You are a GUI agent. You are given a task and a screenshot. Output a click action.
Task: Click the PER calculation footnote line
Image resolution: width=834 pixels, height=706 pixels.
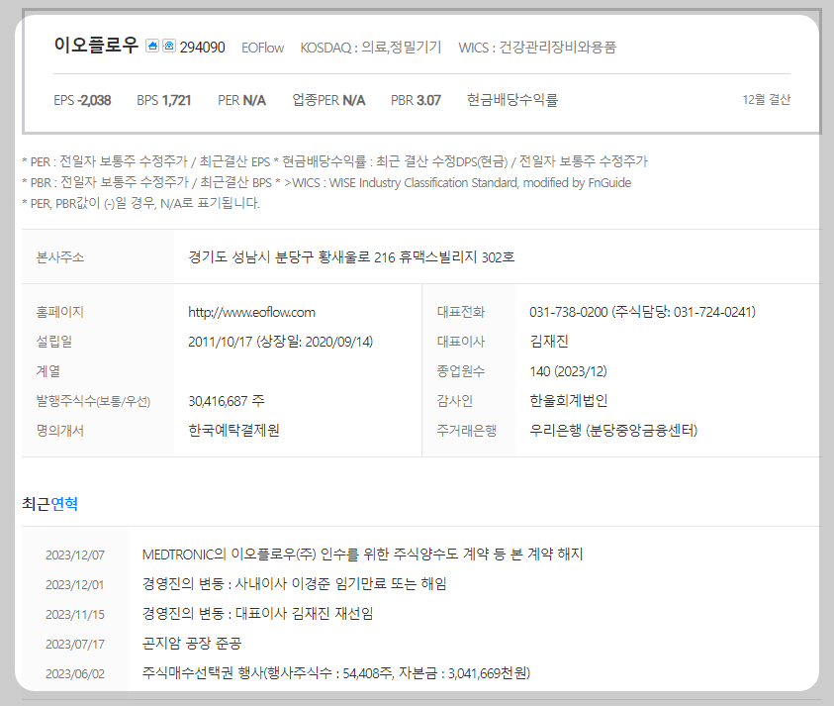pyautogui.click(x=334, y=161)
